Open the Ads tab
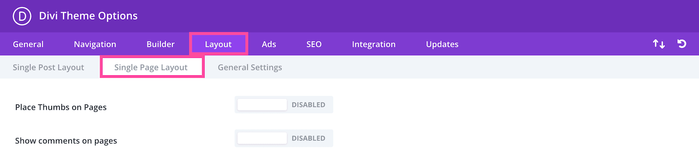 coord(269,44)
